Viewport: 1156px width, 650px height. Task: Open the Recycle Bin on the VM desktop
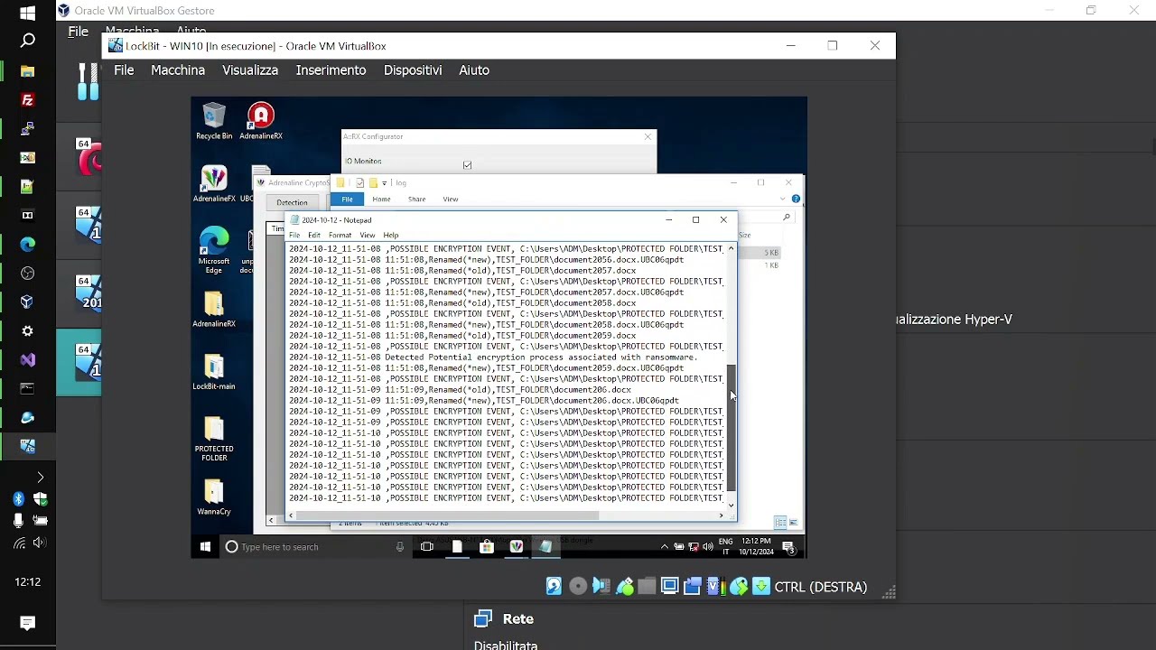pyautogui.click(x=214, y=121)
